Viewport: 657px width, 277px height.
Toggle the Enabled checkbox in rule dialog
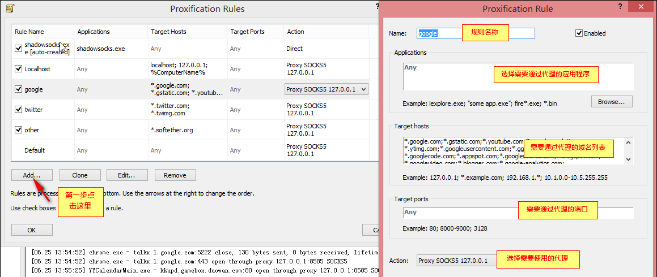tap(579, 33)
